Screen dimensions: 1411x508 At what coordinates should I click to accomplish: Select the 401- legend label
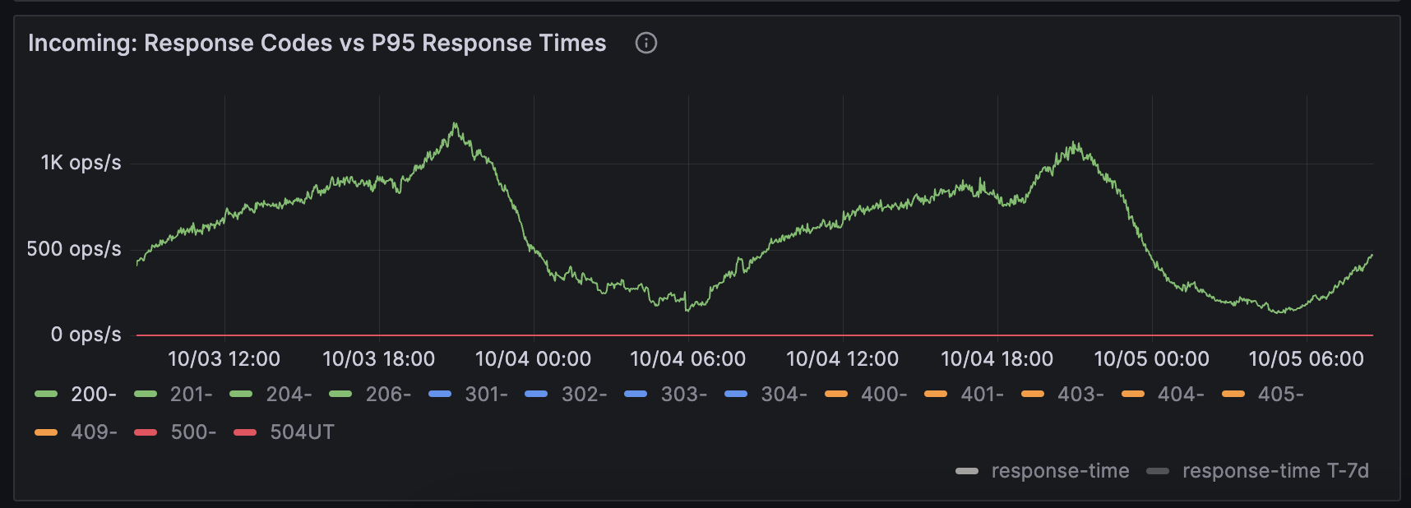(982, 395)
